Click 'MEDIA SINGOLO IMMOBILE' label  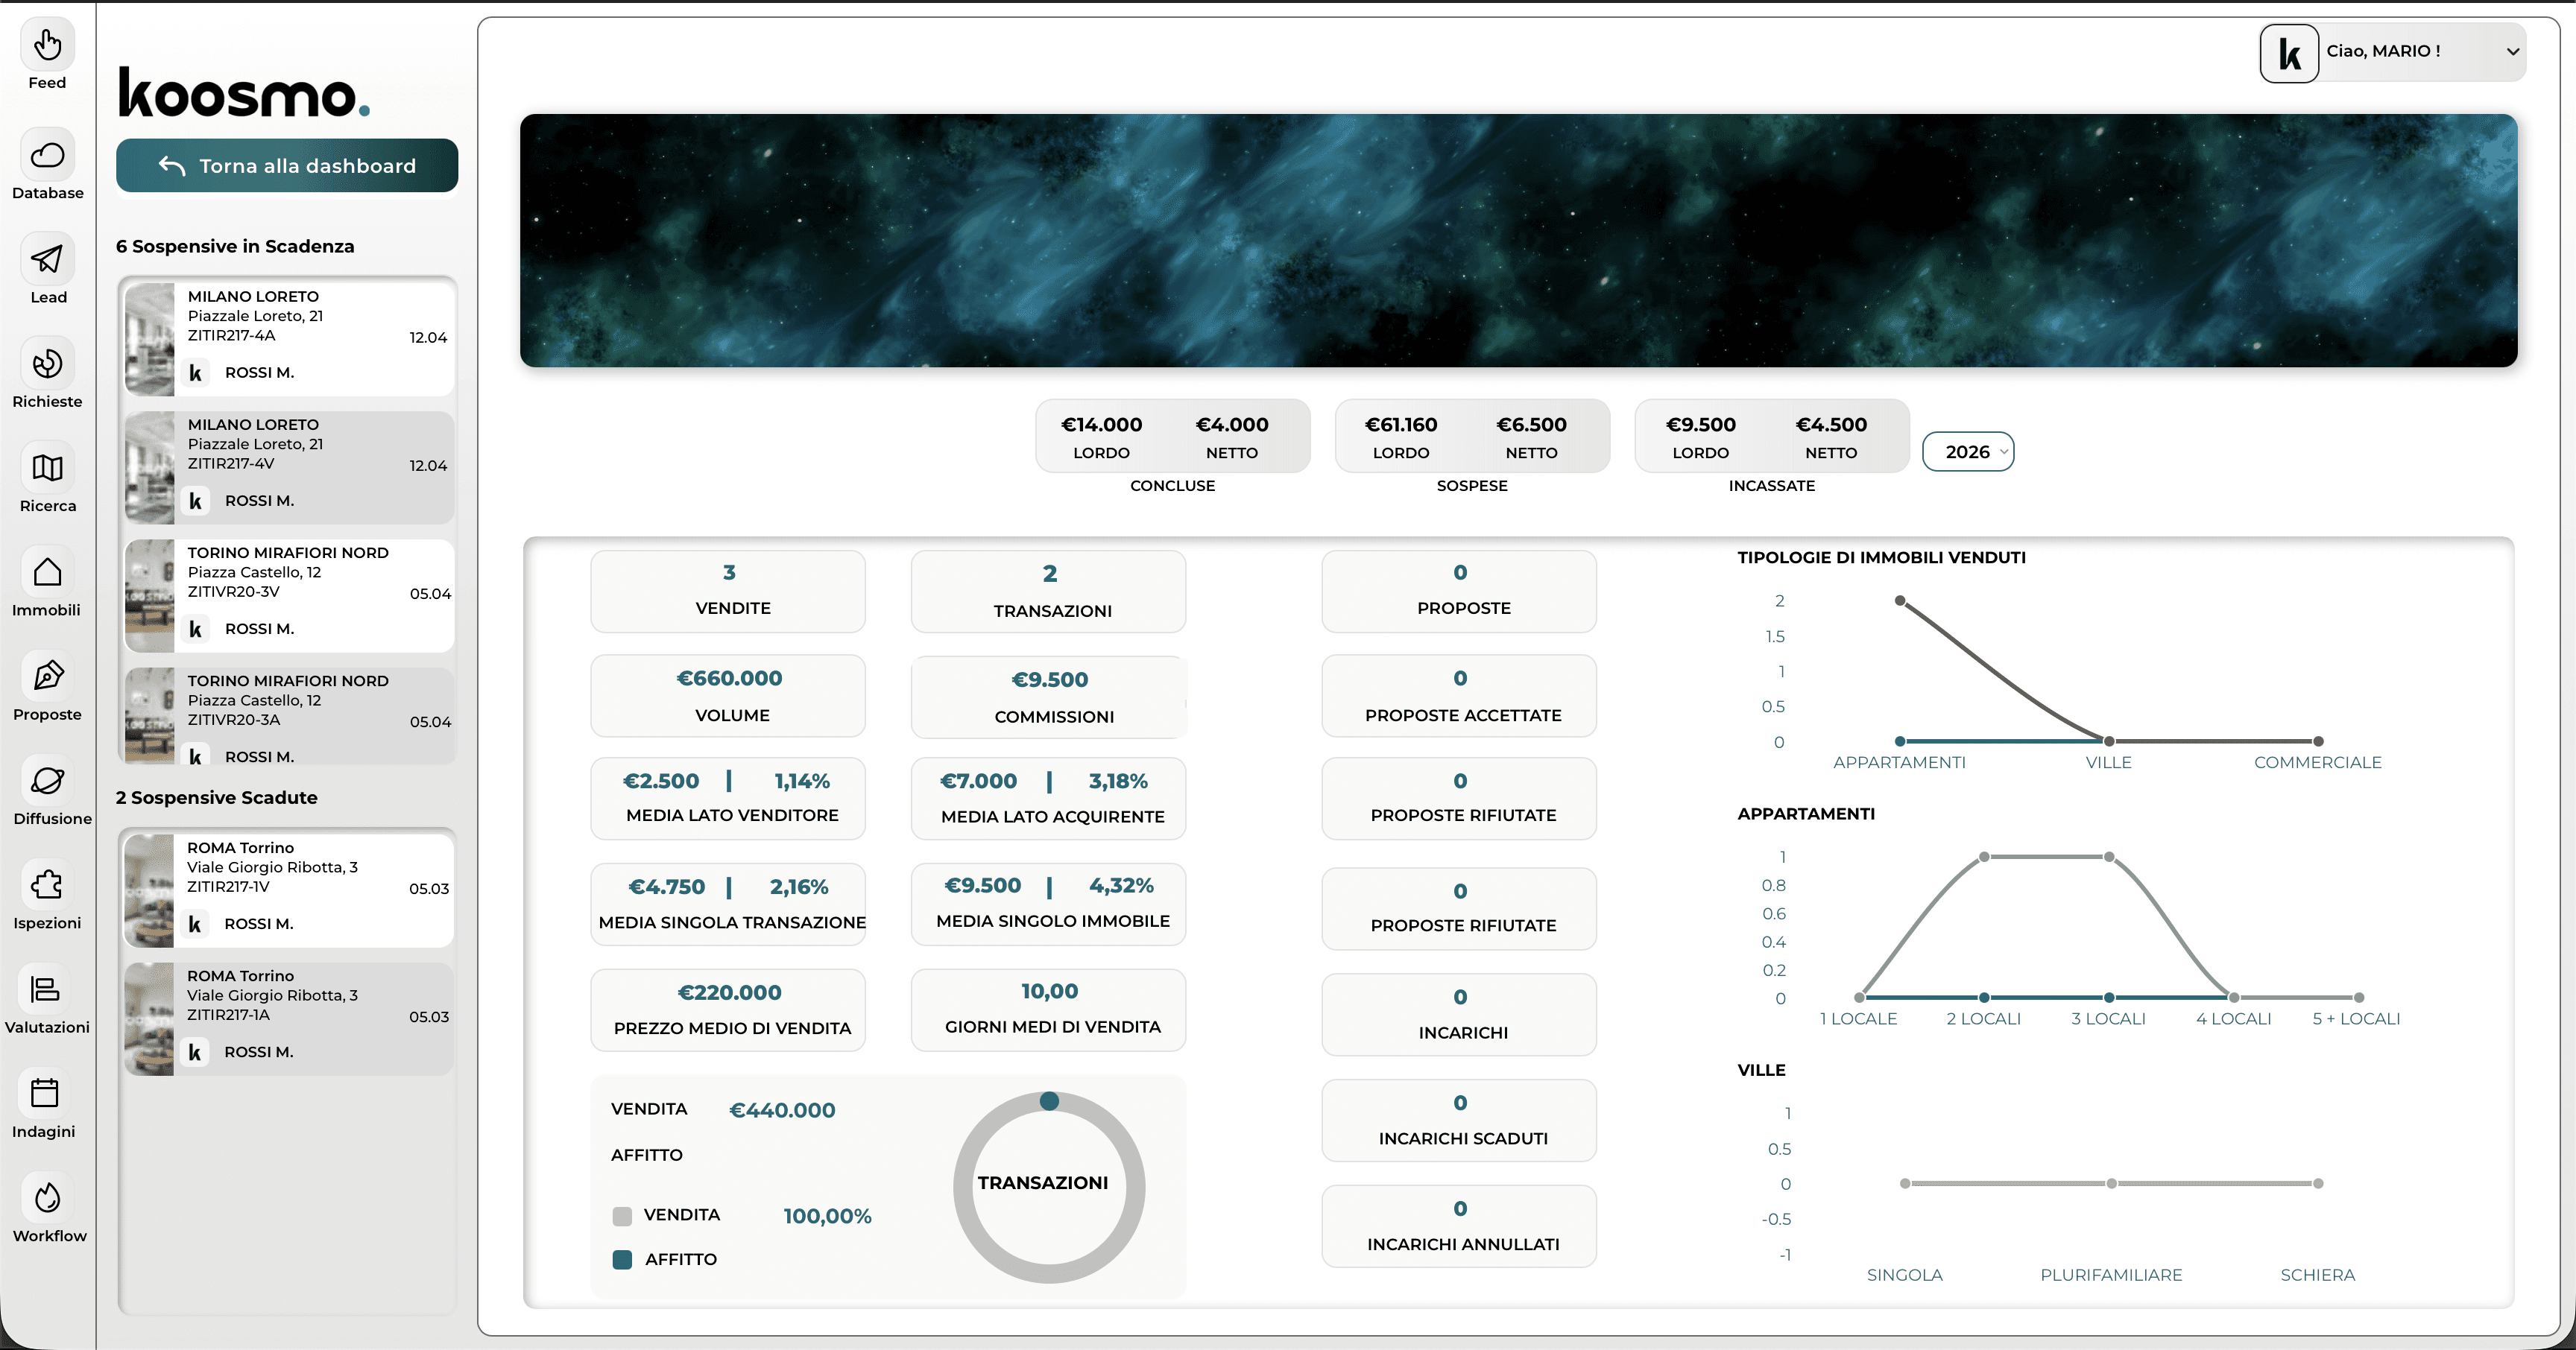coord(1053,922)
